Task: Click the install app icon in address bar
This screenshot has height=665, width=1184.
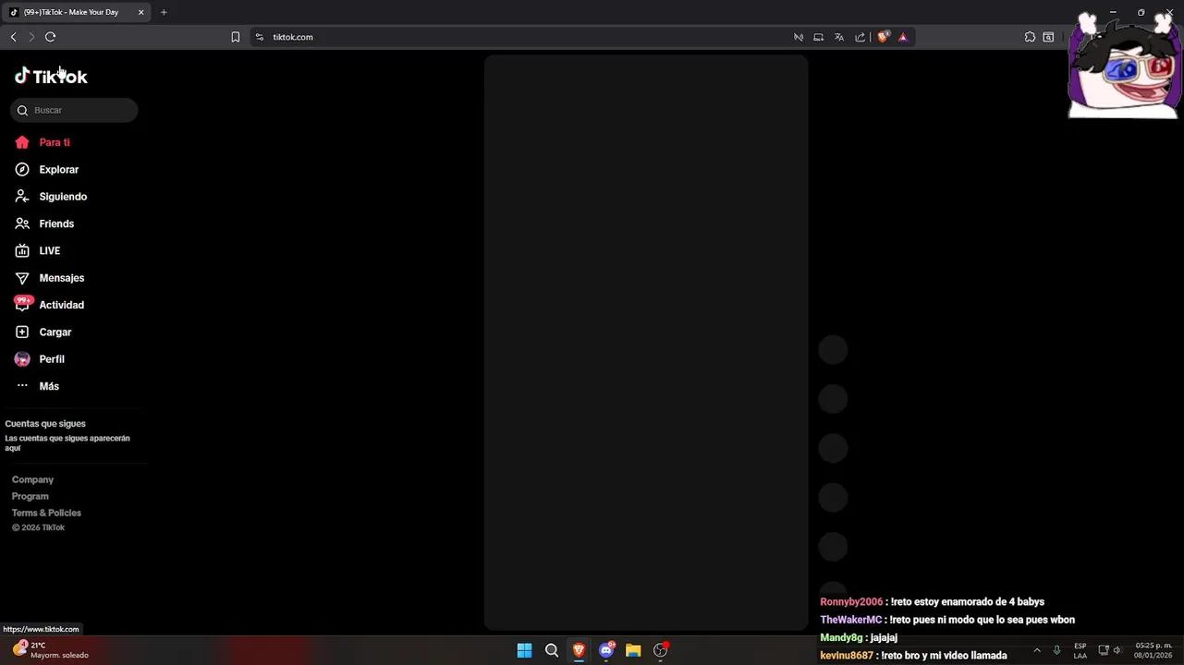Action: 819,37
